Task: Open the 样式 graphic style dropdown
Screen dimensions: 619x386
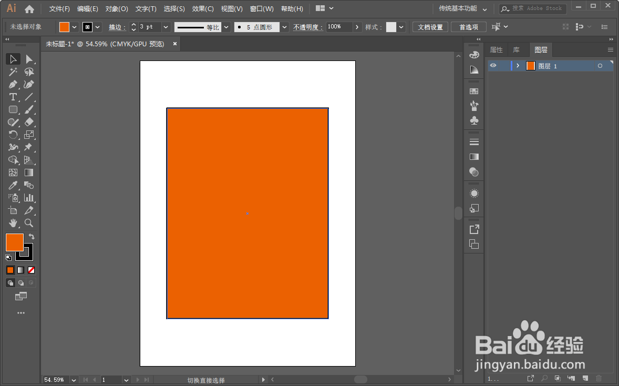Action: (x=401, y=27)
